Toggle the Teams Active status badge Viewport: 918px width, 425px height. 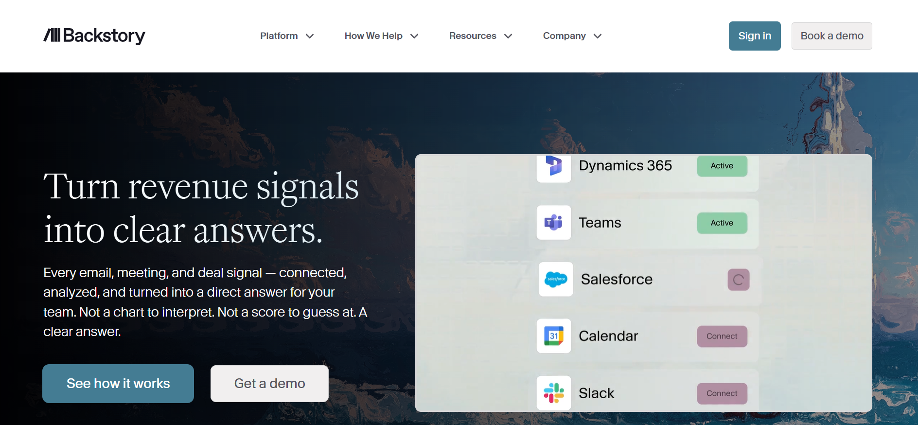pyautogui.click(x=722, y=223)
